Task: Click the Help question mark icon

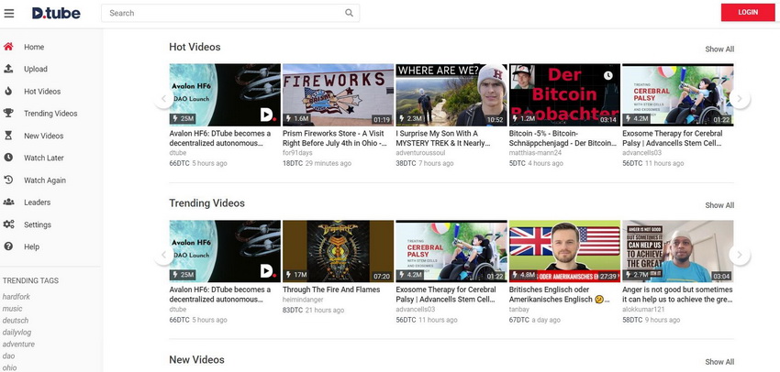Action: pos(8,246)
